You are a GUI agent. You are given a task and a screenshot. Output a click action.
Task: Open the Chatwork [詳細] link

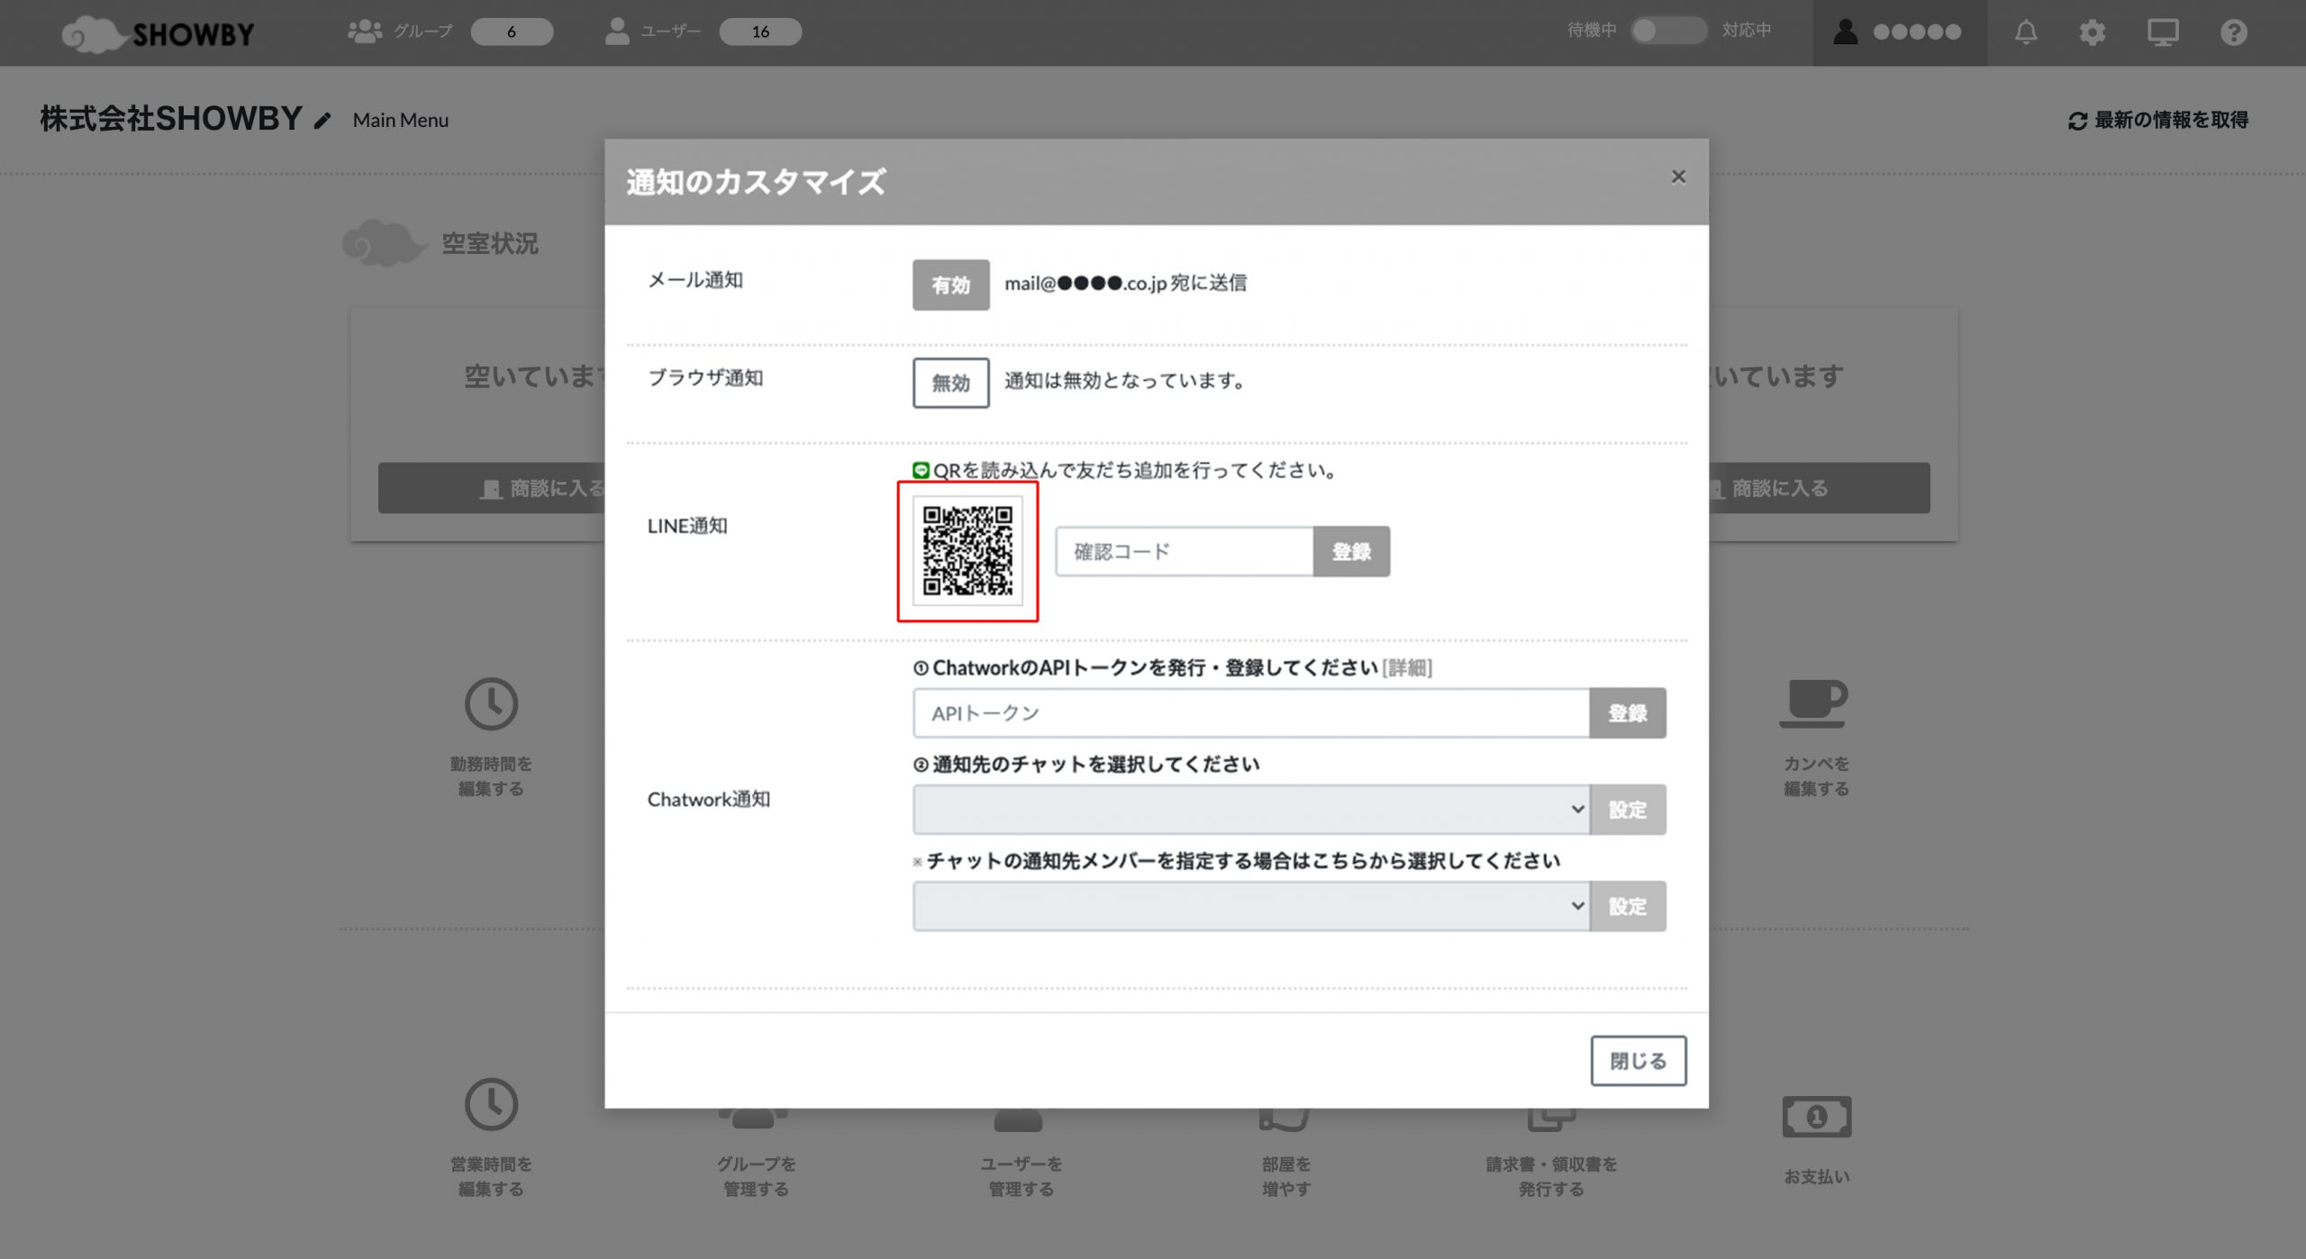1407,667
